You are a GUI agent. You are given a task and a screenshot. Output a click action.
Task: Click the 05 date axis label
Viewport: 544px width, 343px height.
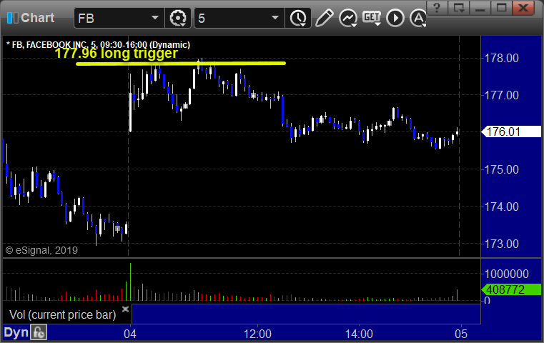point(461,334)
